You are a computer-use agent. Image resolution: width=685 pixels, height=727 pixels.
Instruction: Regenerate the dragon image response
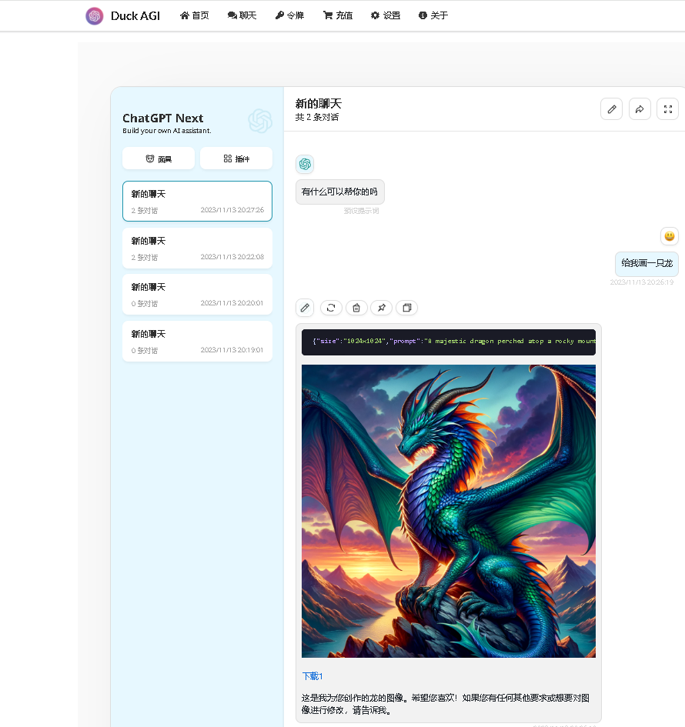(331, 308)
